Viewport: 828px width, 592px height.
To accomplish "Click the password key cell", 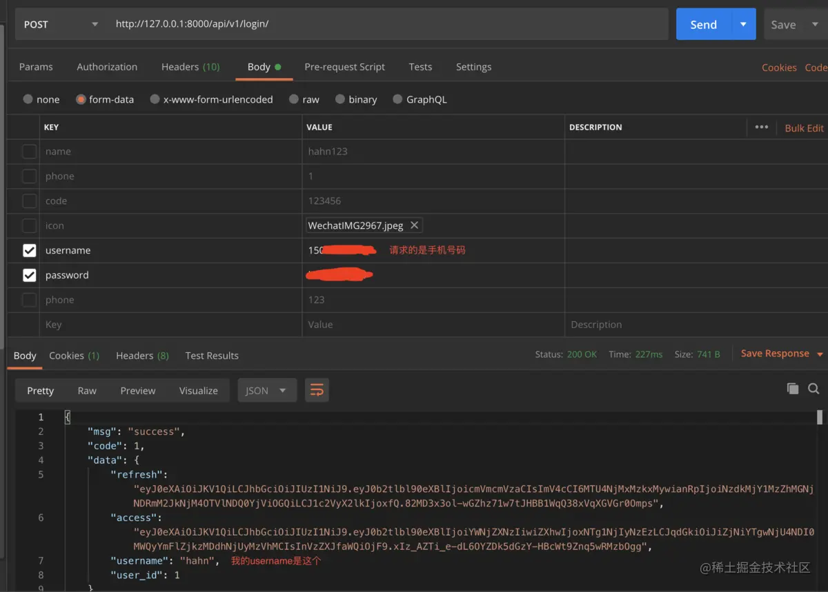I will [x=170, y=275].
